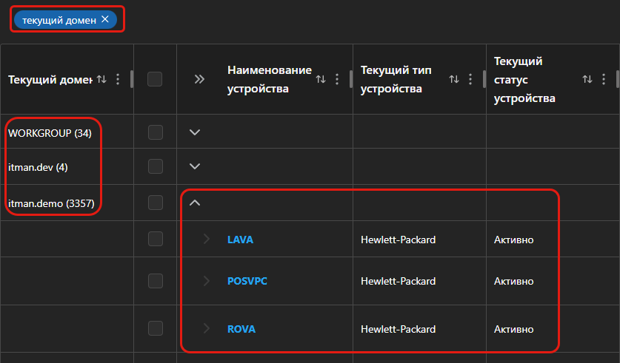Select the LAVA device row checkbox
This screenshot has height=363, width=620.
pos(155,239)
